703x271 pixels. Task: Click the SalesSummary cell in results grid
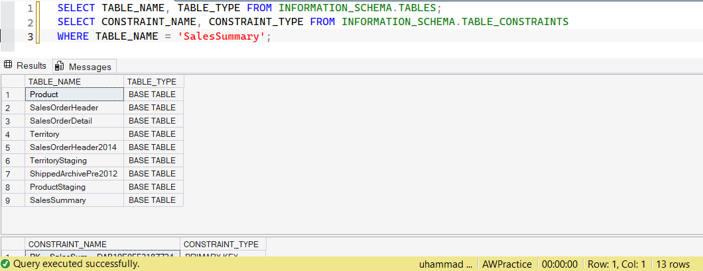coord(74,200)
